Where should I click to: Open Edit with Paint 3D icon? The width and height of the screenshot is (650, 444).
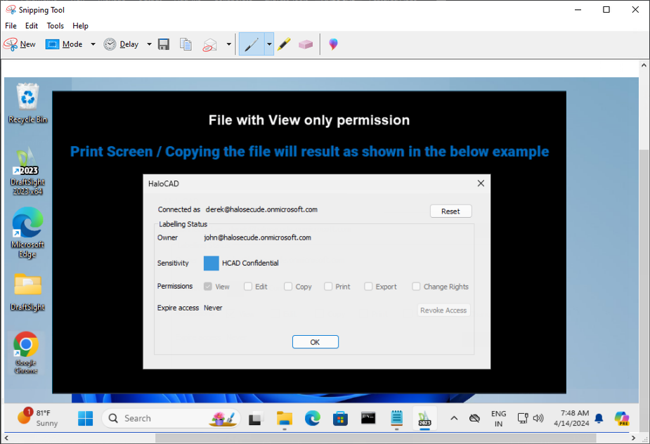tap(333, 44)
